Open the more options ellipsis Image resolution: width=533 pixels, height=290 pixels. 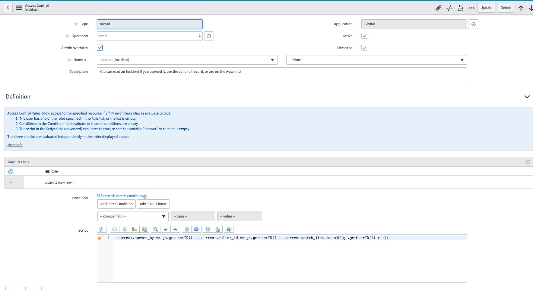(471, 8)
